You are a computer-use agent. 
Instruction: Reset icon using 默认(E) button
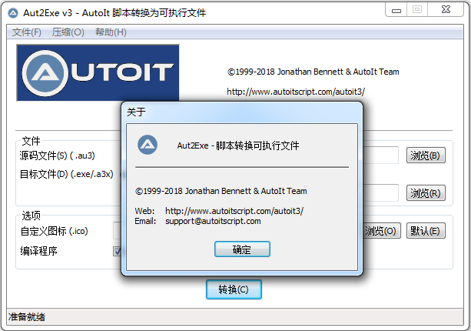coord(426,231)
